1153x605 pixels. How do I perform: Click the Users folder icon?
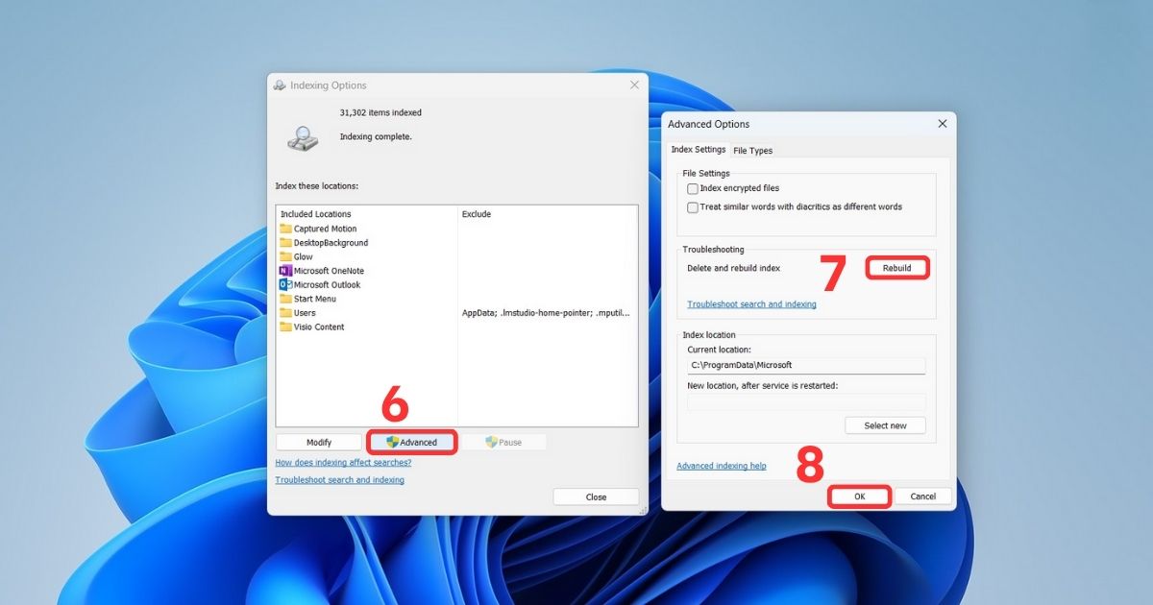click(287, 312)
